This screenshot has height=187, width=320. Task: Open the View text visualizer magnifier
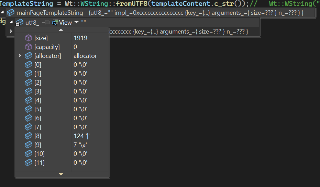tap(55, 23)
